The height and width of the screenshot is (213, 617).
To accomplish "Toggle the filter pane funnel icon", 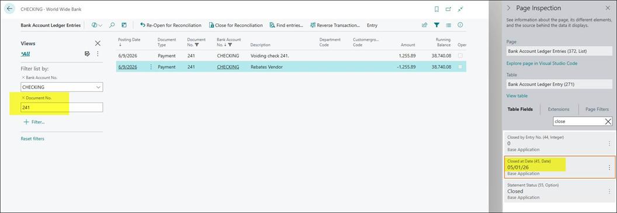I will click(436, 25).
